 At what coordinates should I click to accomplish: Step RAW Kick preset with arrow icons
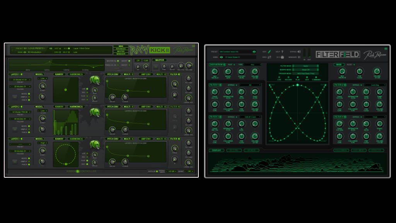[x=51, y=48]
